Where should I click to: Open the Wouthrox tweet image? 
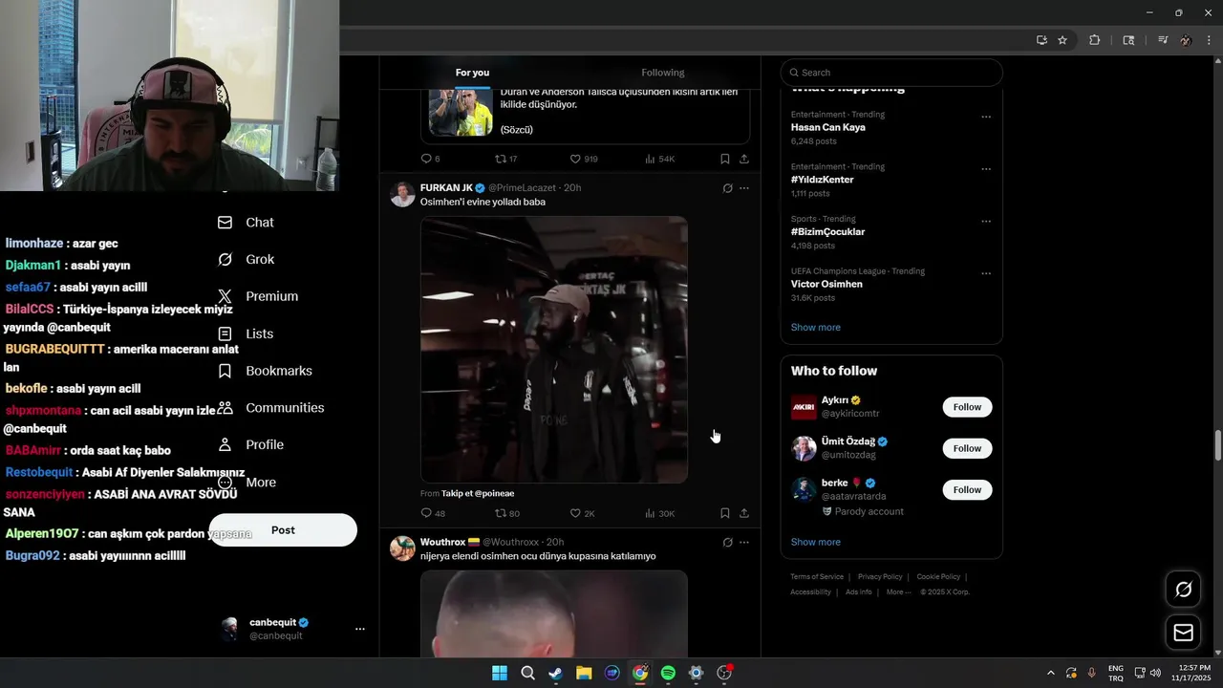click(x=554, y=613)
